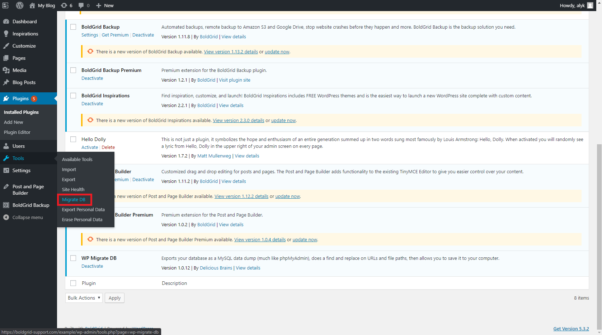Select the Hello Dolly plugin checkbox
602x335 pixels.
click(73, 139)
